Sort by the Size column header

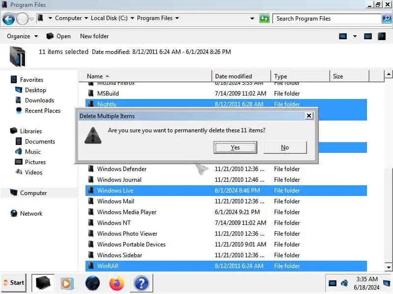pyautogui.click(x=349, y=76)
